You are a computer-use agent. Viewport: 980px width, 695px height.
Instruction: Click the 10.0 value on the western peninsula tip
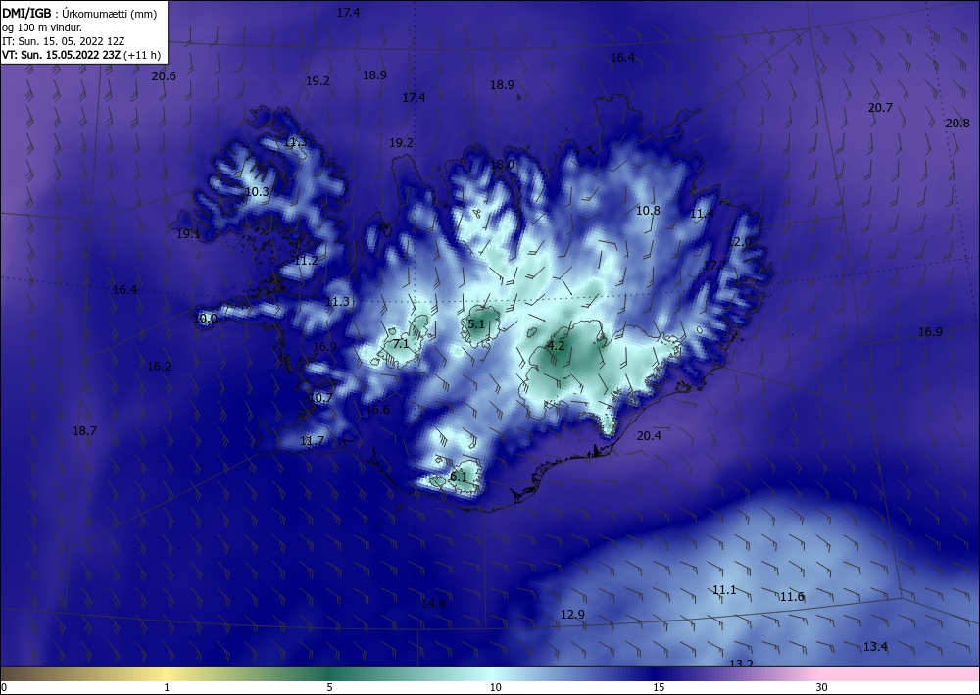click(206, 319)
